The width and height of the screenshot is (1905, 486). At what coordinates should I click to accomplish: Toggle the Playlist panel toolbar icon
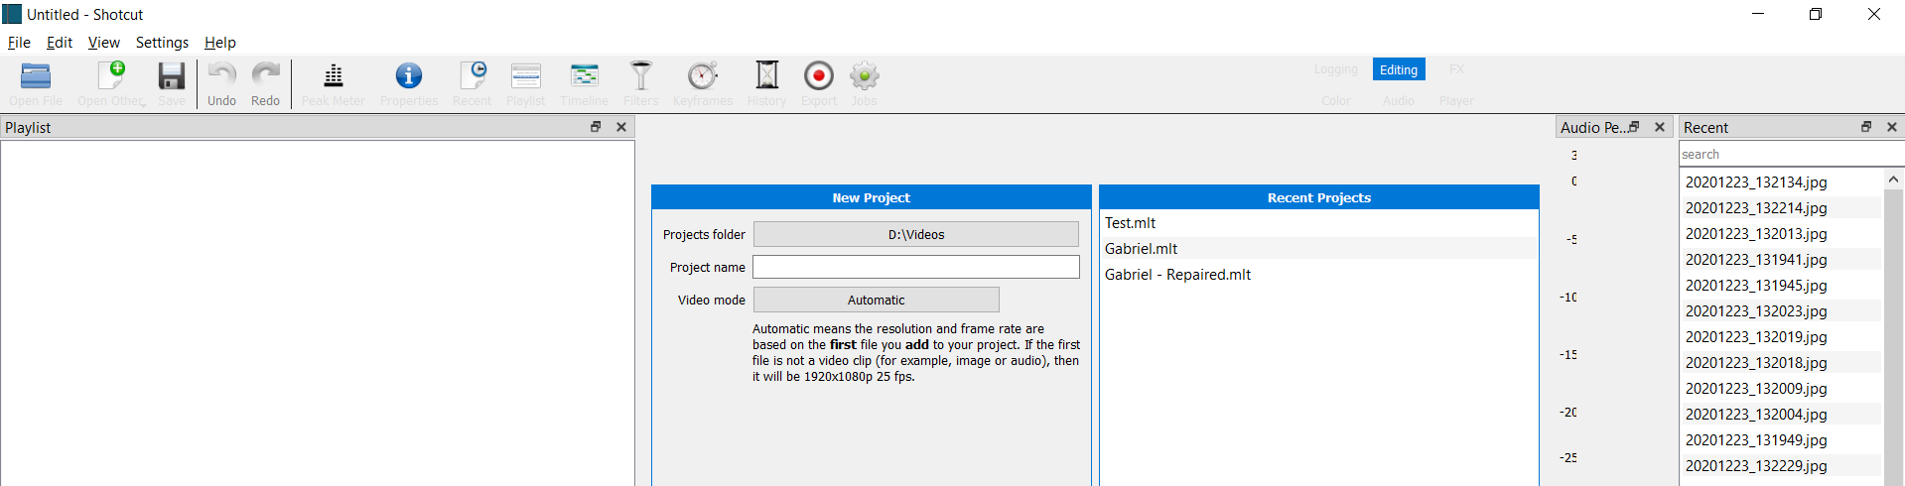tap(525, 75)
